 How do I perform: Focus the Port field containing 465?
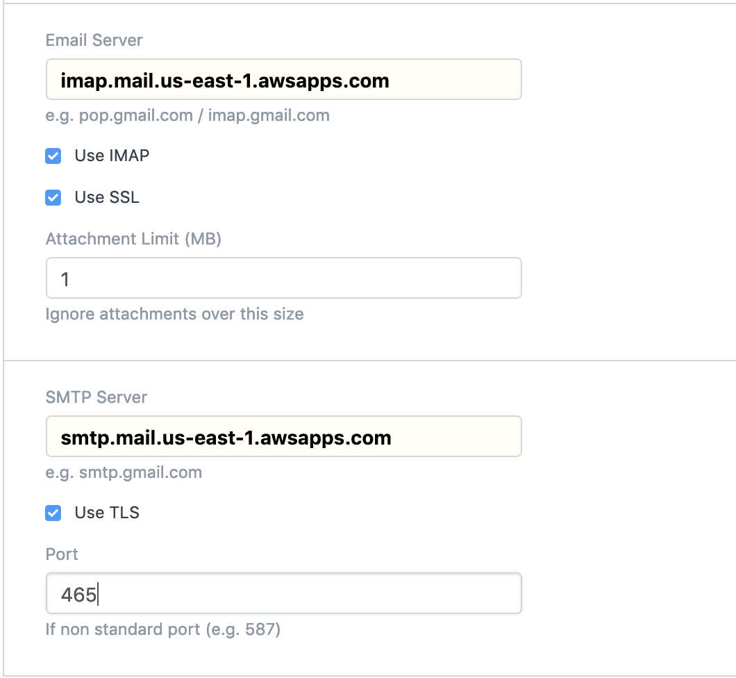tap(283, 594)
